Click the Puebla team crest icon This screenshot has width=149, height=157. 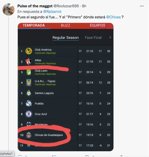tap(29, 103)
